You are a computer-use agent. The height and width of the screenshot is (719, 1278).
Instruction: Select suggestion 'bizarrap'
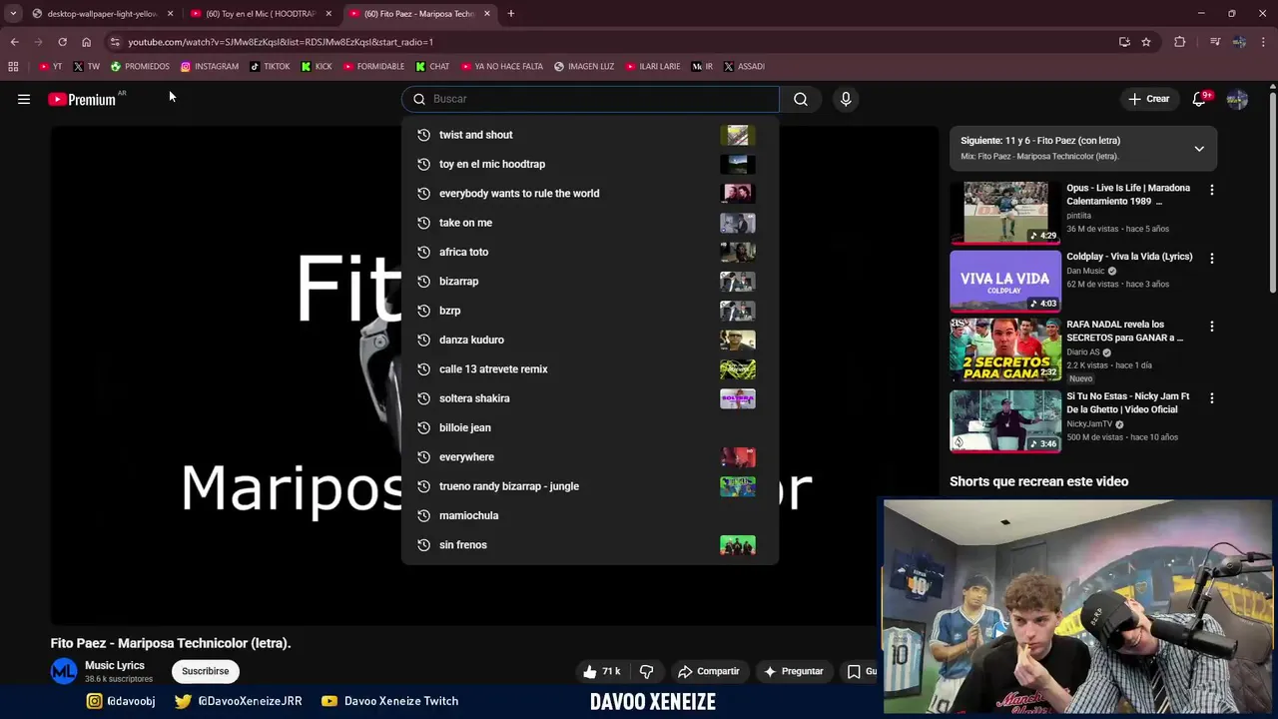click(589, 282)
